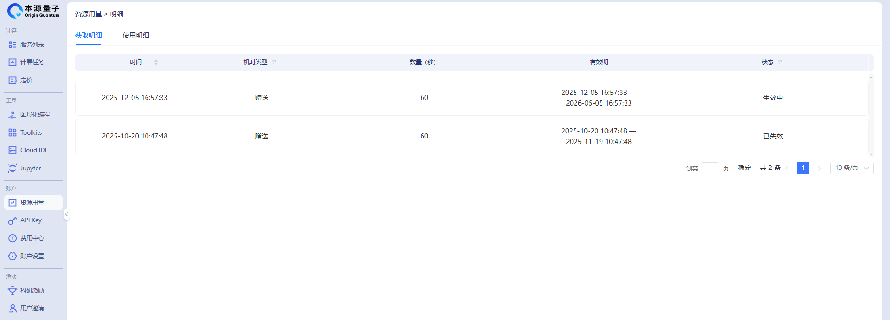This screenshot has height=320, width=890.
Task: Expand the 10 条/页 page size dropdown
Action: click(x=852, y=168)
